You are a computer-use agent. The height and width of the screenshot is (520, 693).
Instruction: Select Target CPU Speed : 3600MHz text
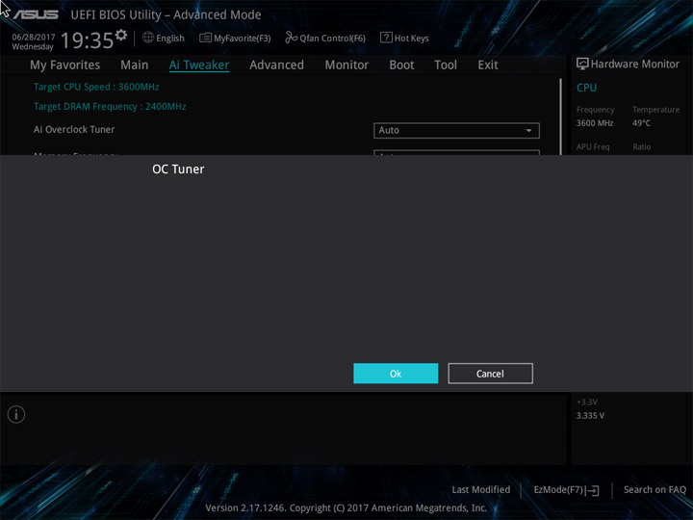[96, 87]
